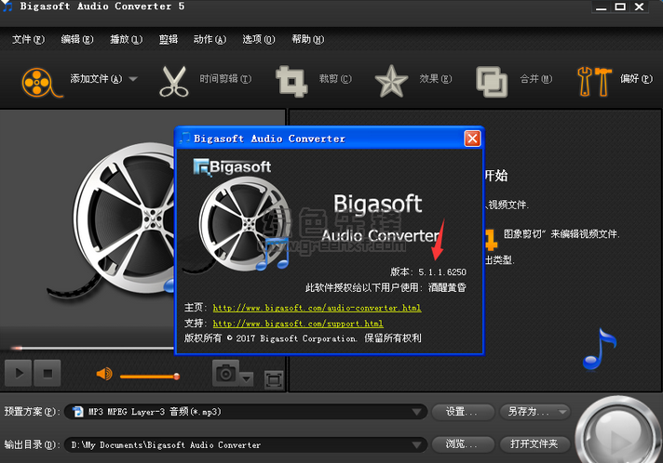663x463 pixels.
Task: Open the bigasoft.com audio-converter homepage link
Action: pyautogui.click(x=317, y=308)
